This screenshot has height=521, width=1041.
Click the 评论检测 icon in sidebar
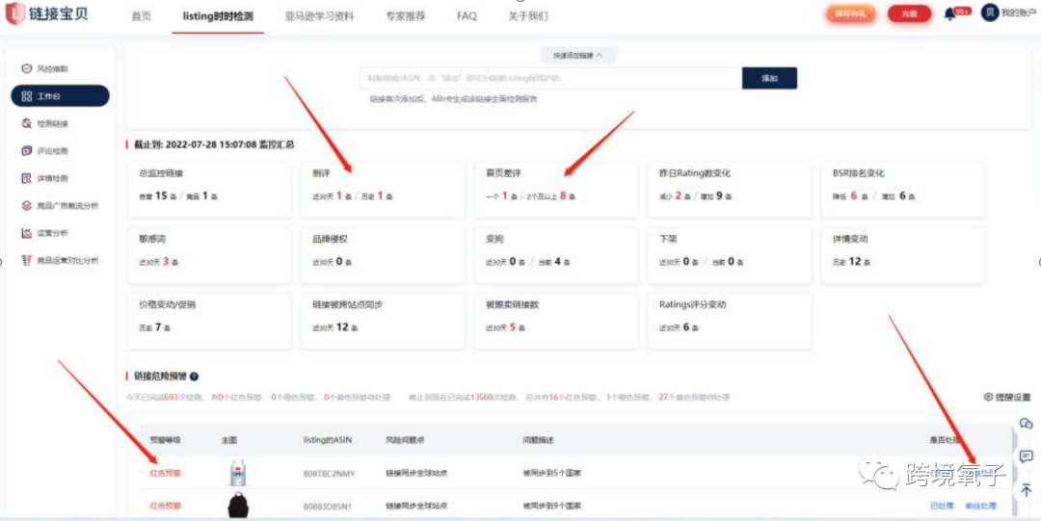pyautogui.click(x=27, y=150)
